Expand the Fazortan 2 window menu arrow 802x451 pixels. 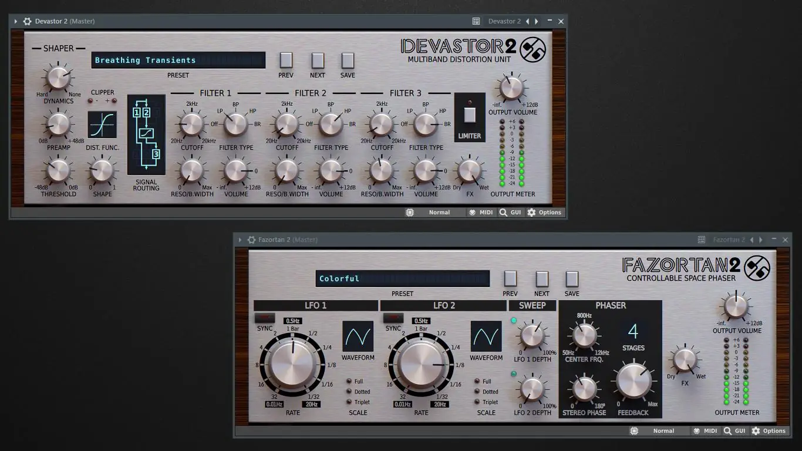(x=240, y=240)
